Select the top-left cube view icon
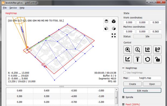 pos(106,21)
